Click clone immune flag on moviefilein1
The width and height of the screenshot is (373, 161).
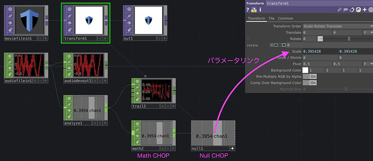[x=10, y=16]
